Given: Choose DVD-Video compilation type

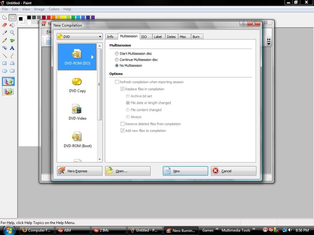Looking at the screenshot, I should click(77, 113).
